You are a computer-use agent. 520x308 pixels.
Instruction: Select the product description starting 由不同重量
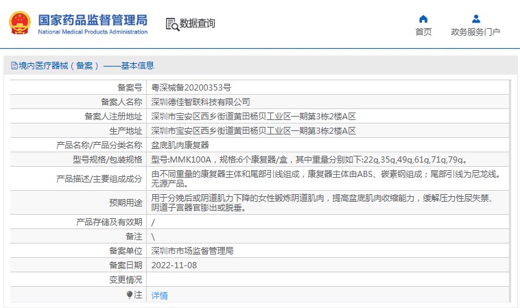click(327, 178)
